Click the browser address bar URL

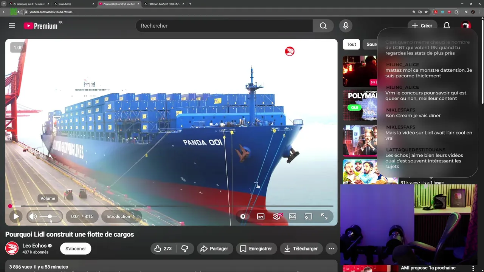point(51,12)
